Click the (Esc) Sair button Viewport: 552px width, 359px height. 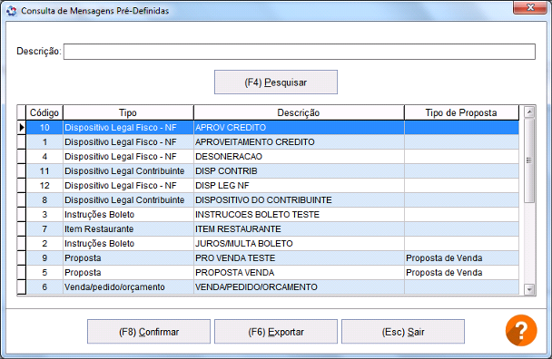[x=403, y=332]
